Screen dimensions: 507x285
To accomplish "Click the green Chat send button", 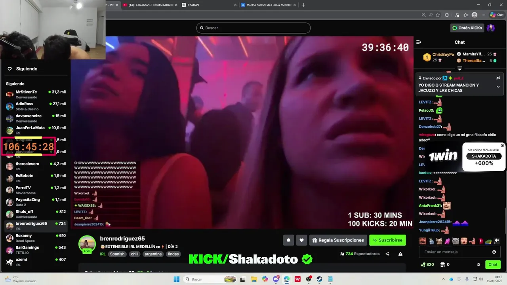I will point(493,264).
